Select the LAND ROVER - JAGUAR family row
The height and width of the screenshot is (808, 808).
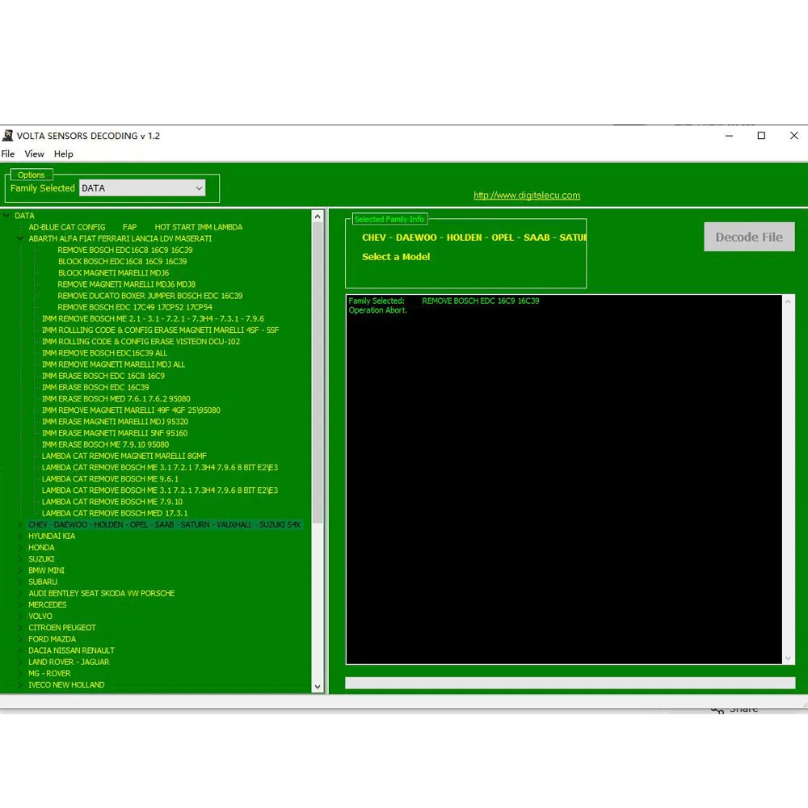coord(69,662)
